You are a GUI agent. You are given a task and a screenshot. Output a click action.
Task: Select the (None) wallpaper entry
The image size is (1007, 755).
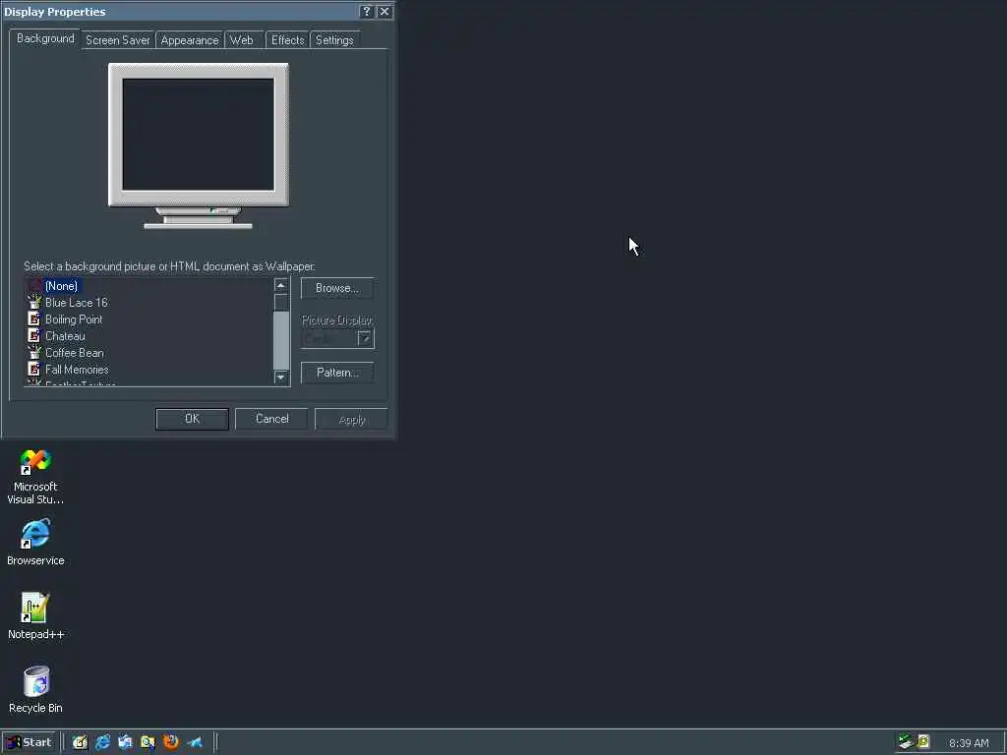(x=61, y=286)
